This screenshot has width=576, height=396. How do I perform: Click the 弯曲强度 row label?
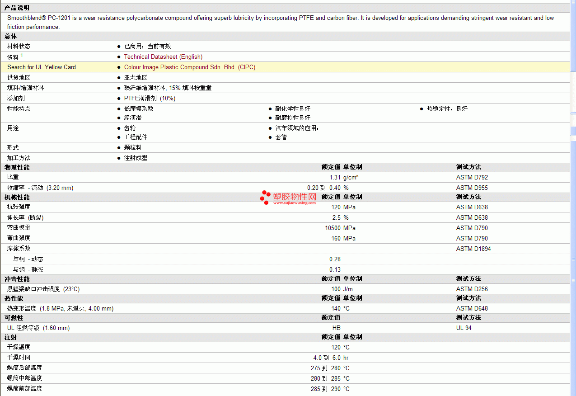coord(19,238)
